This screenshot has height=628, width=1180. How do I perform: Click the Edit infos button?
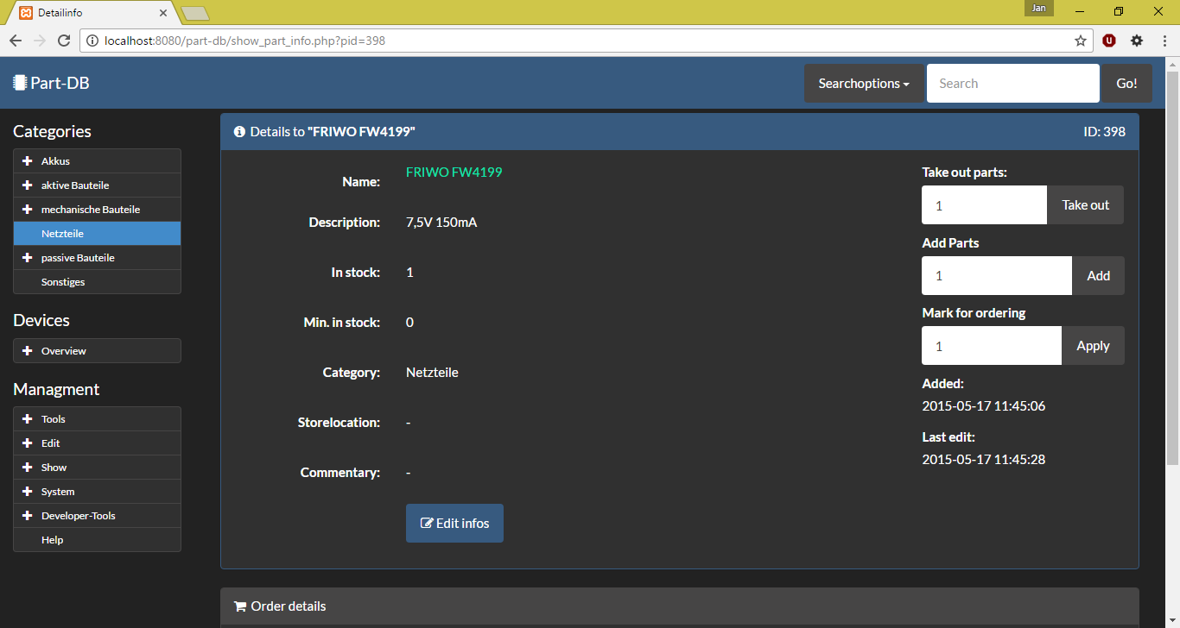(454, 524)
